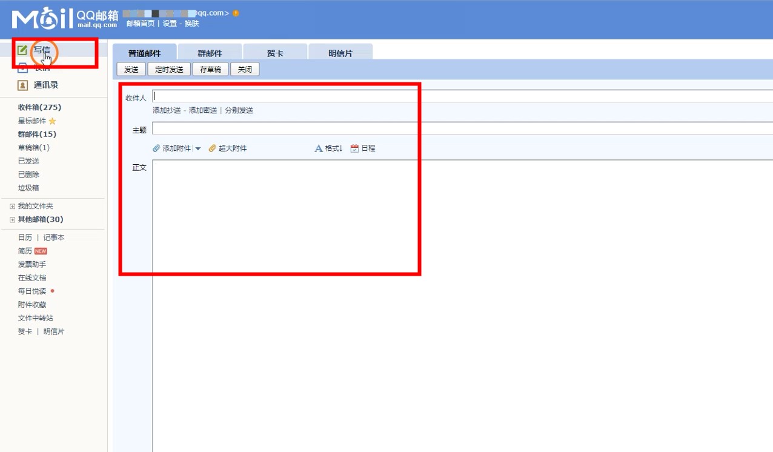Viewport: 773px width, 452px height.
Task: Open the 添加附件 dropdown arrow
Action: pyautogui.click(x=198, y=149)
